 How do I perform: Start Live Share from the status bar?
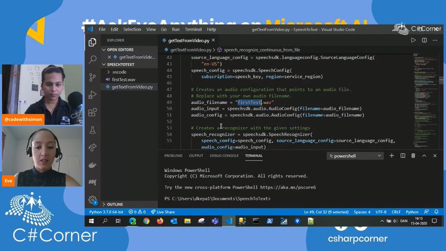[x=163, y=212]
